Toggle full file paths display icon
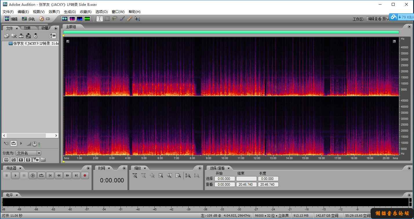414x219 pixels. point(43,160)
